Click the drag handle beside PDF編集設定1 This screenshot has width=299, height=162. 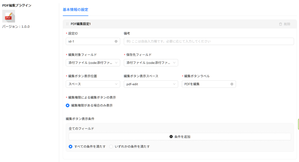click(67, 24)
